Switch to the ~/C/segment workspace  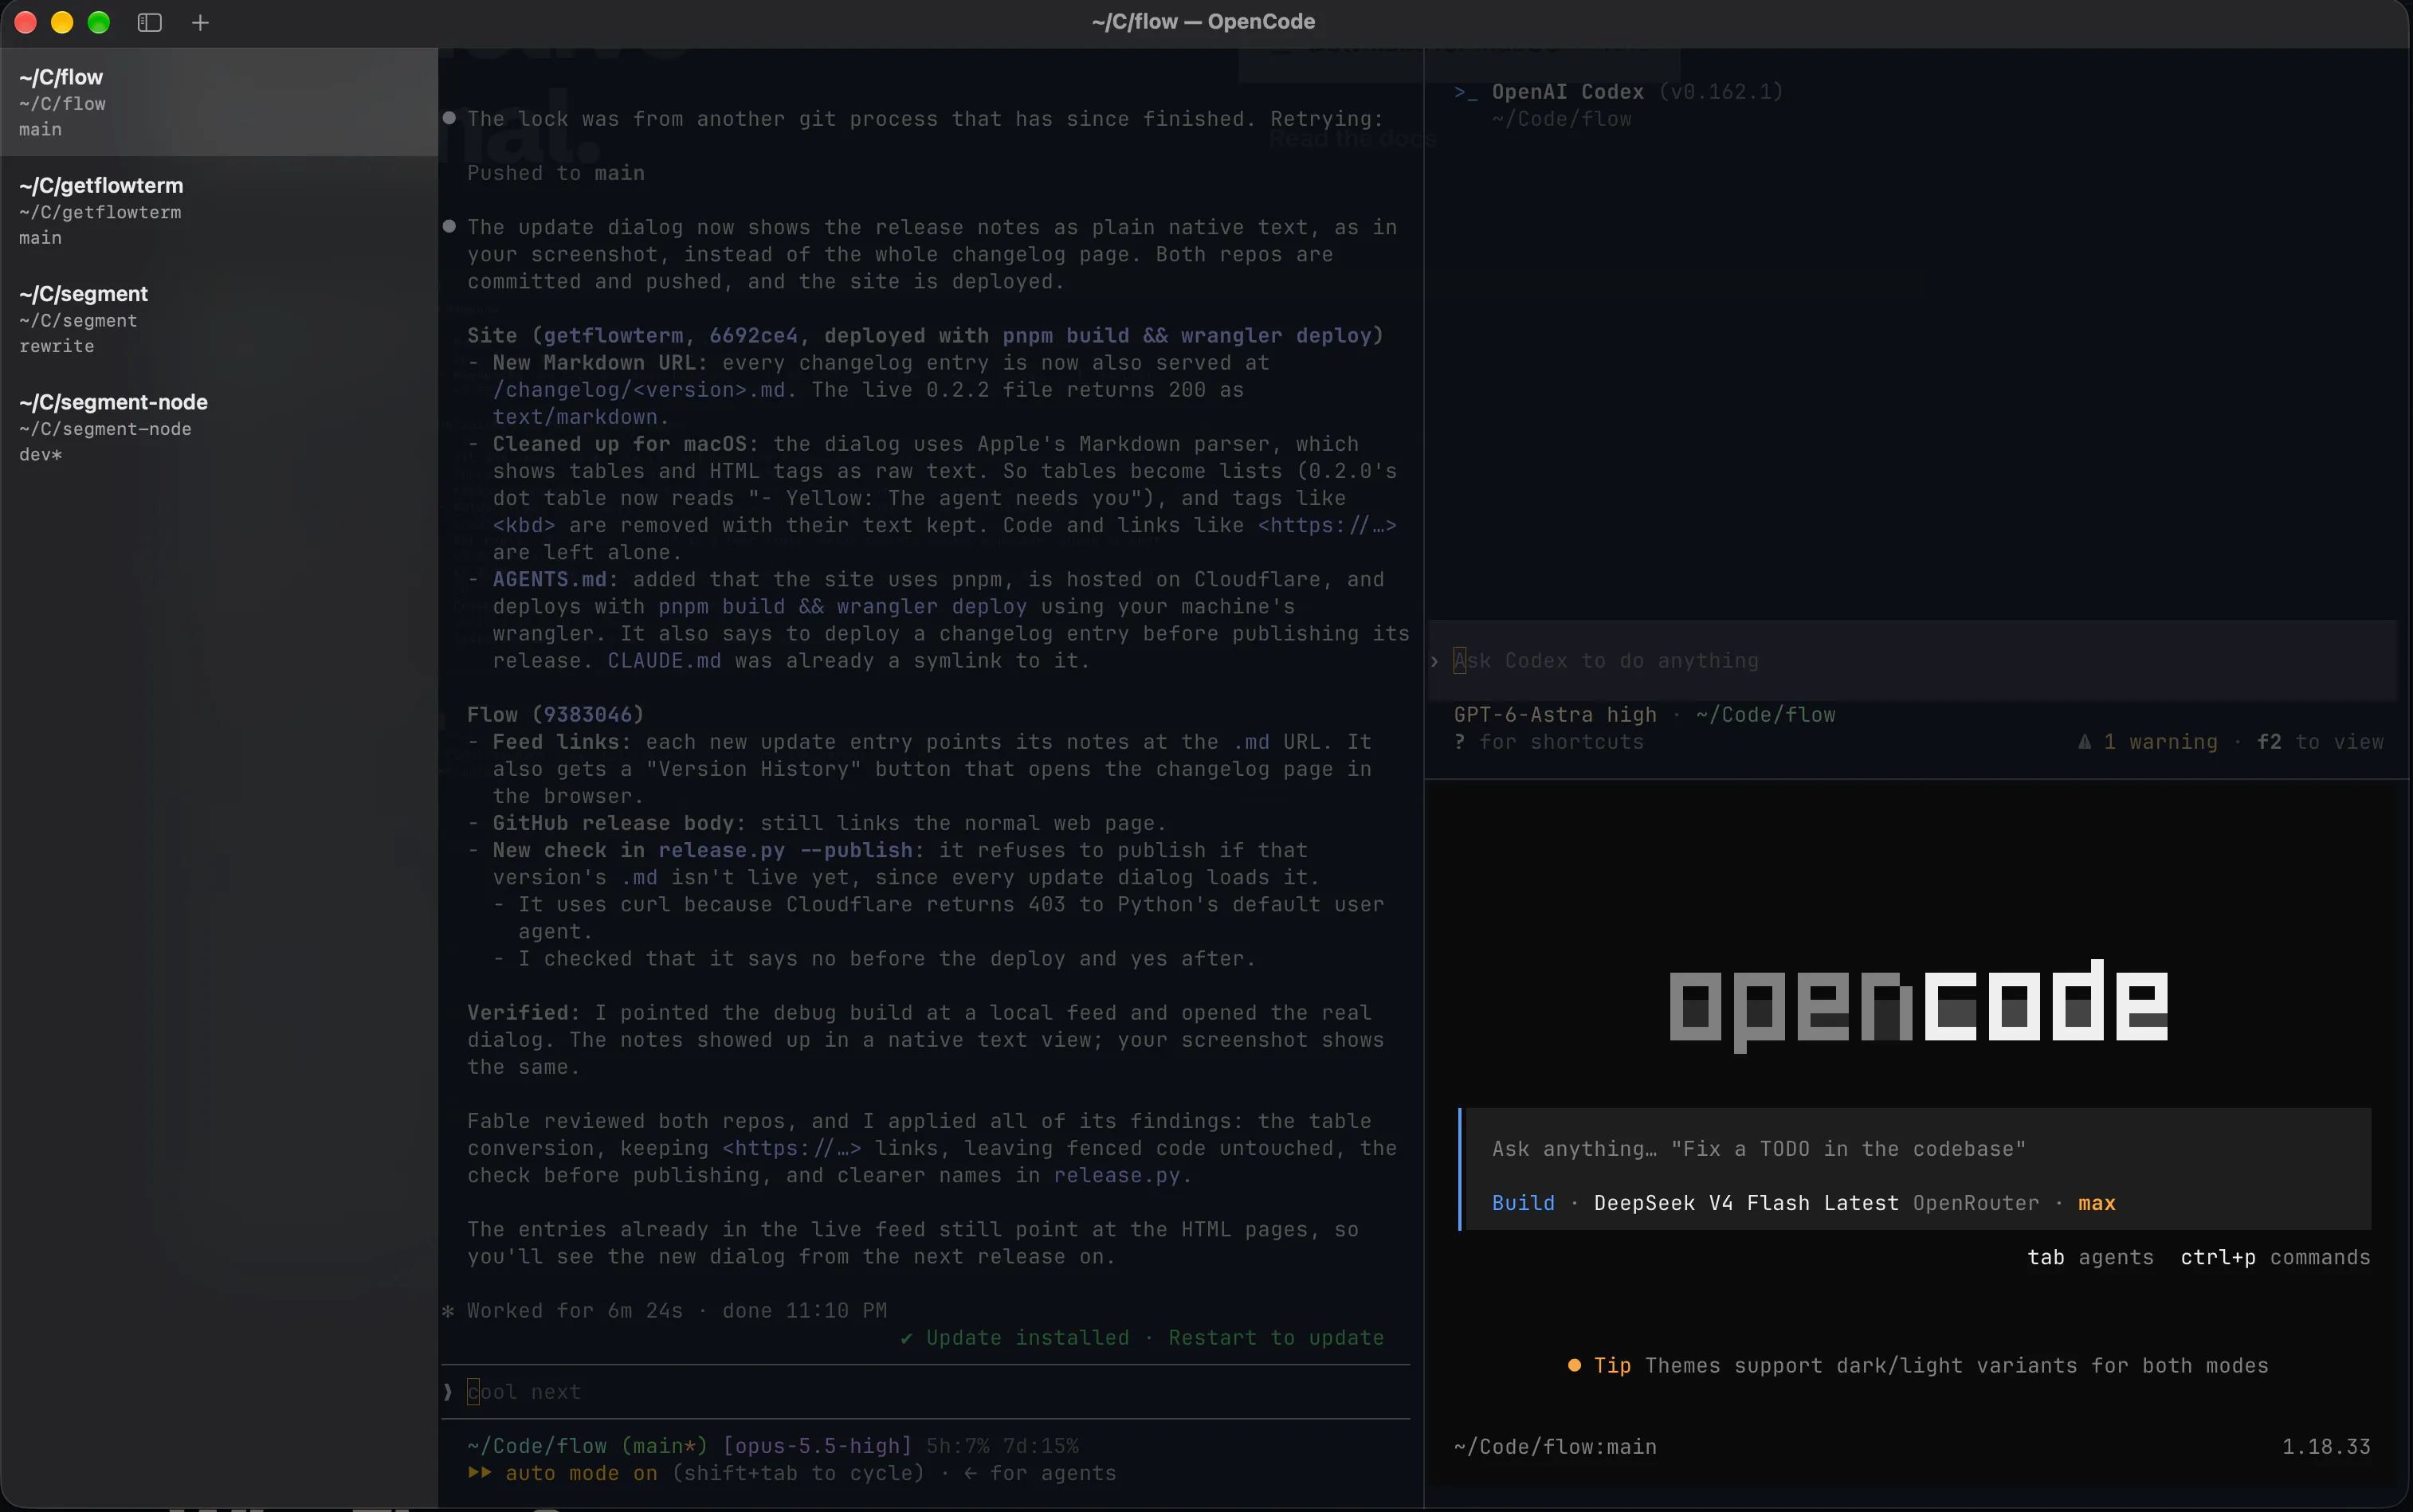219,319
